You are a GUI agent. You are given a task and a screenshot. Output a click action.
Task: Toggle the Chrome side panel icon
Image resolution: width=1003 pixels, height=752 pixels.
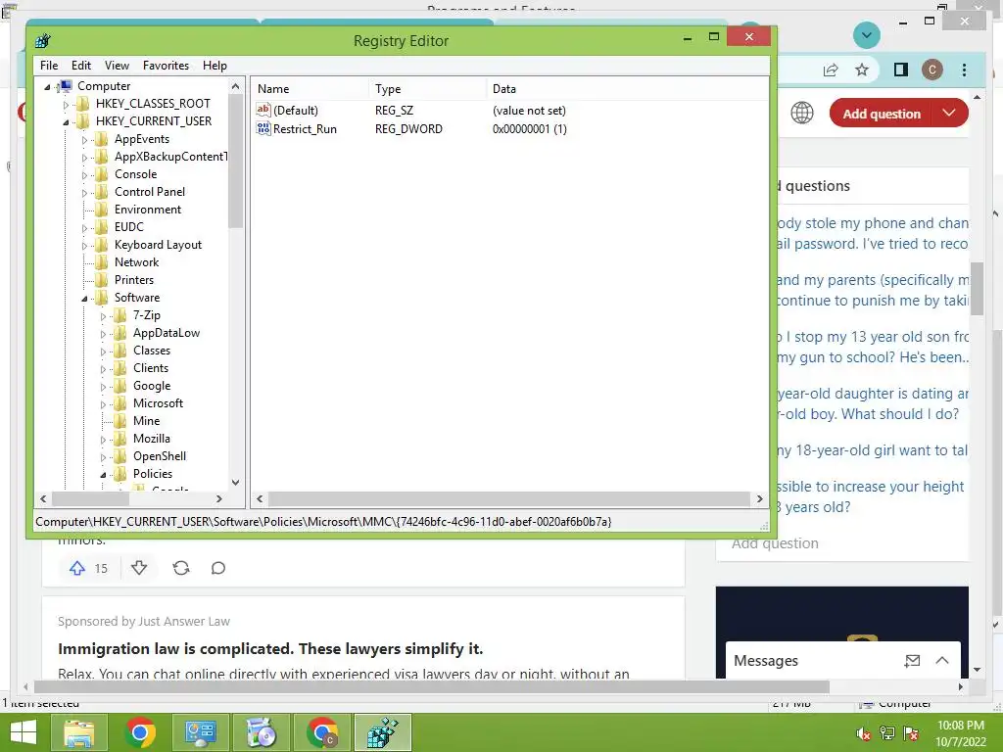click(901, 70)
